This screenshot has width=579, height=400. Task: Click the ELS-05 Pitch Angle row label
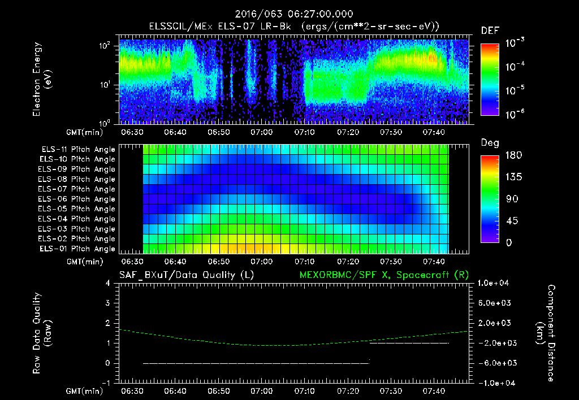click(77, 209)
